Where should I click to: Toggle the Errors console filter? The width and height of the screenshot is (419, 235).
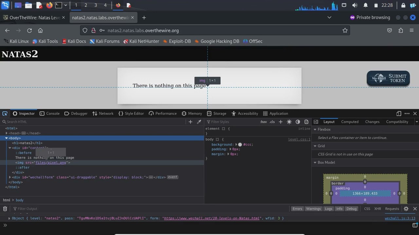point(297,209)
